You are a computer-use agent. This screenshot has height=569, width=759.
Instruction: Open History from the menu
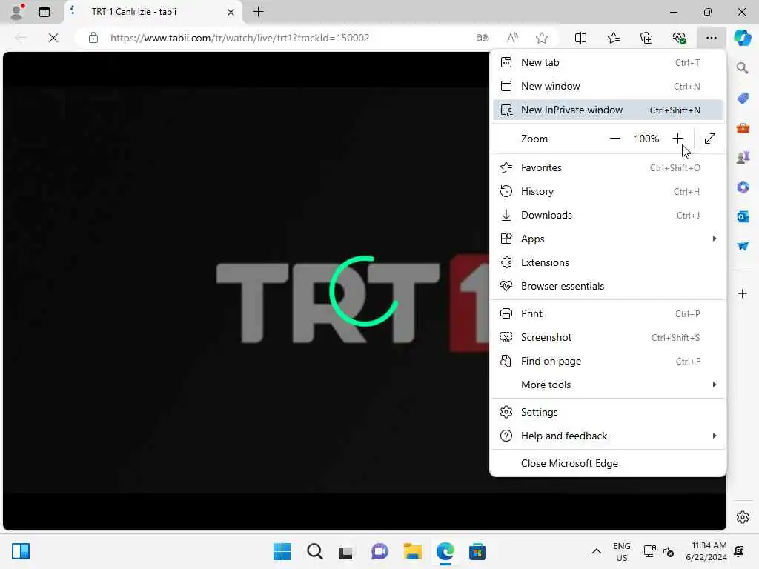tap(608, 192)
